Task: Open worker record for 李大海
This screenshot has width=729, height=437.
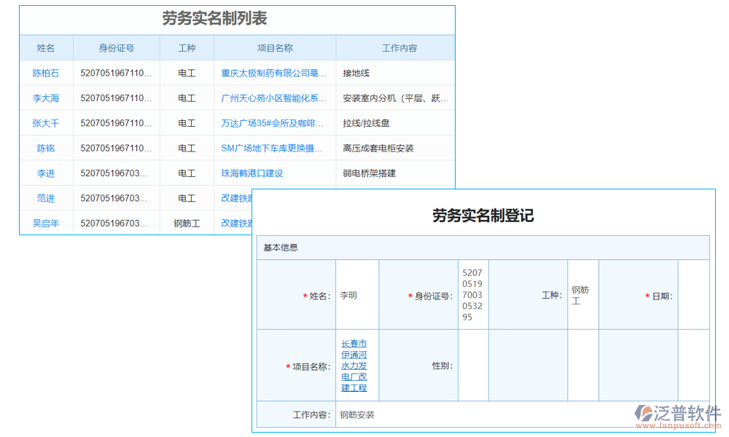Action: point(46,98)
